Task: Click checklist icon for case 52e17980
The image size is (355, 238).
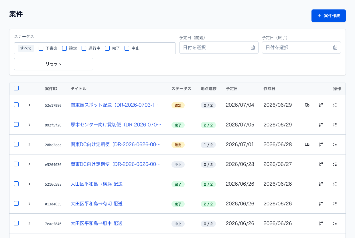Action: click(335, 105)
